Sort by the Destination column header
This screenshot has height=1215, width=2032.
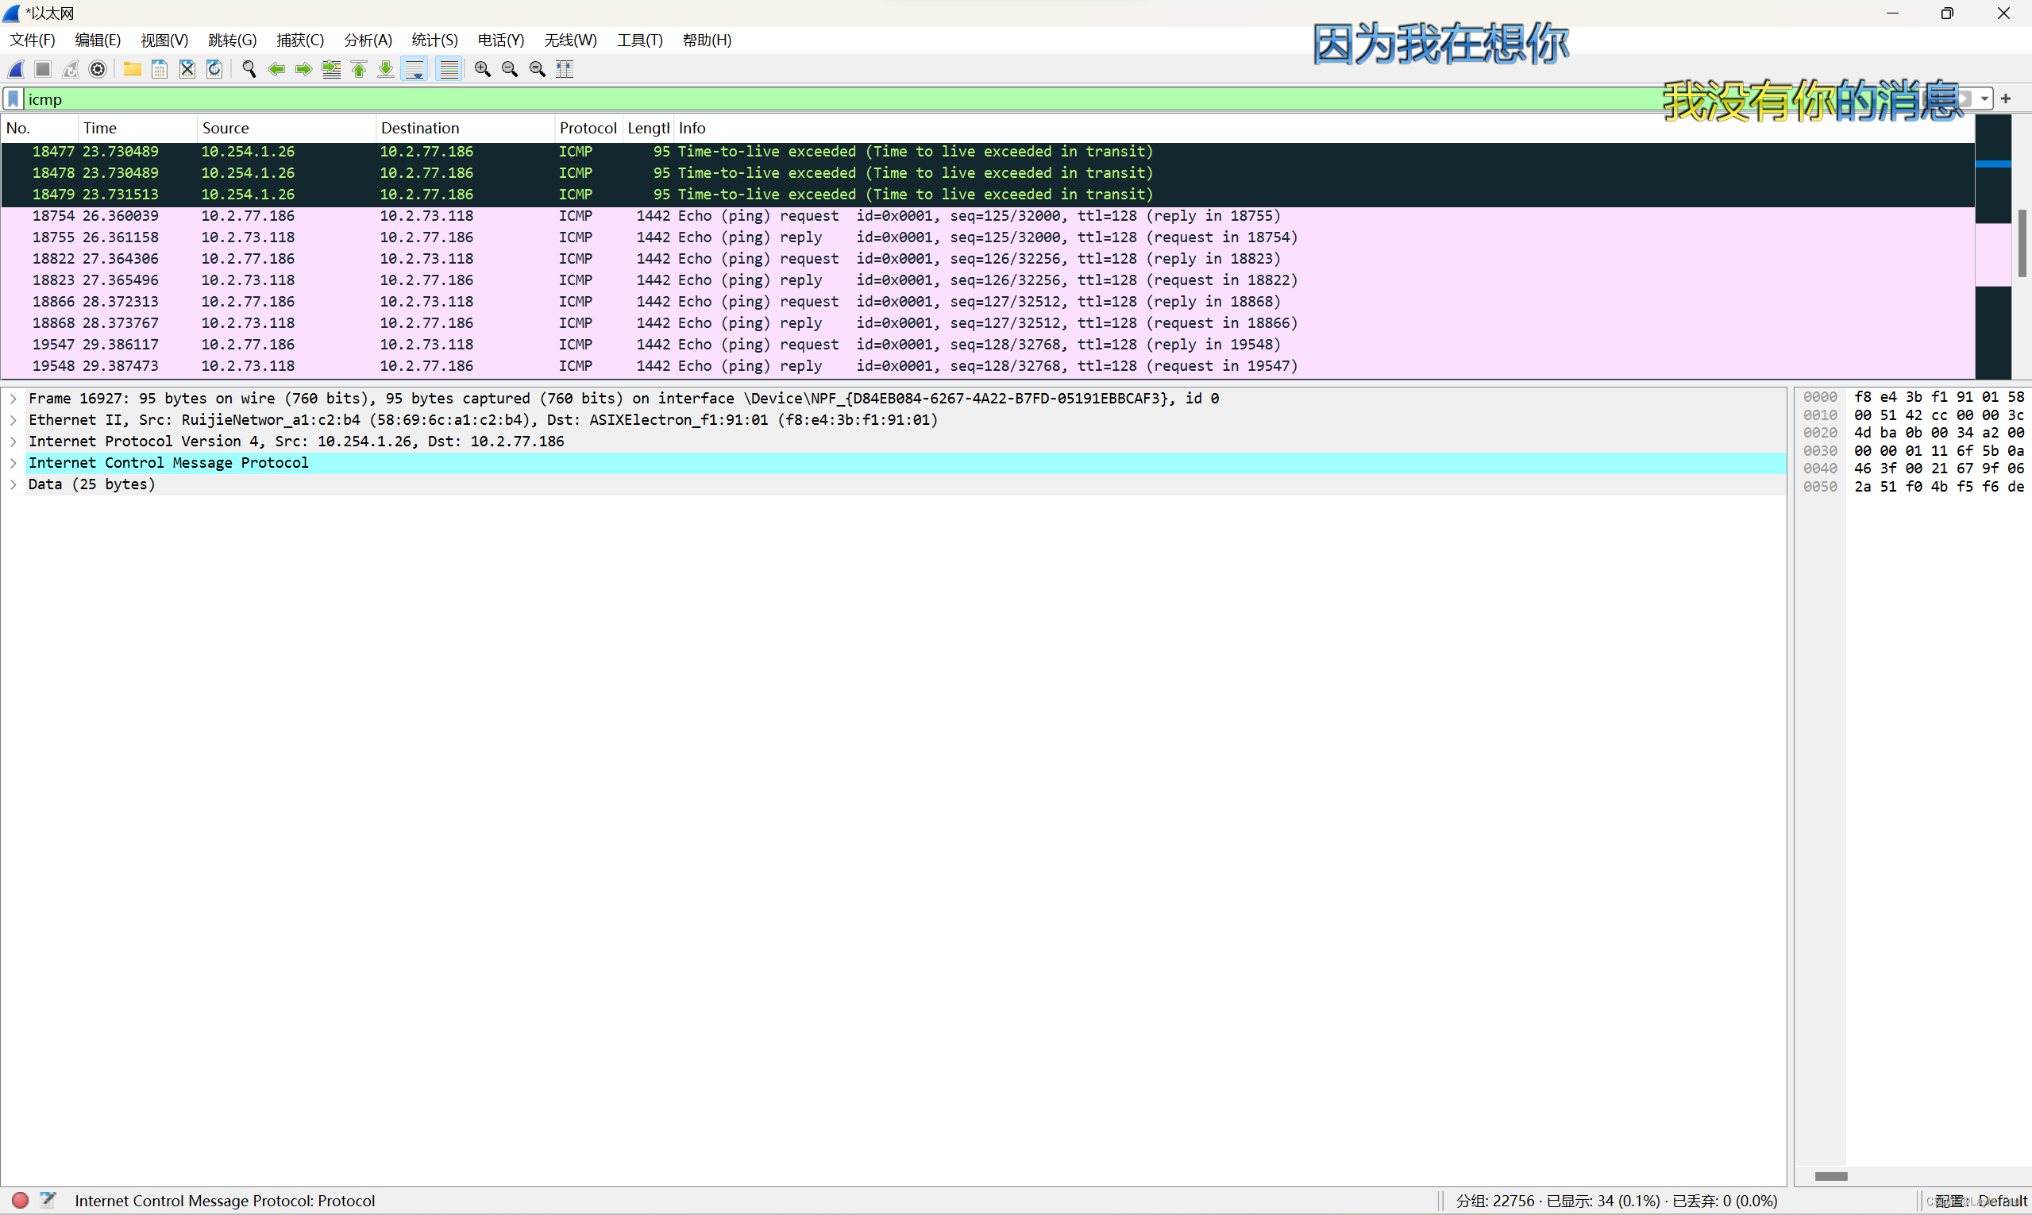465,129
